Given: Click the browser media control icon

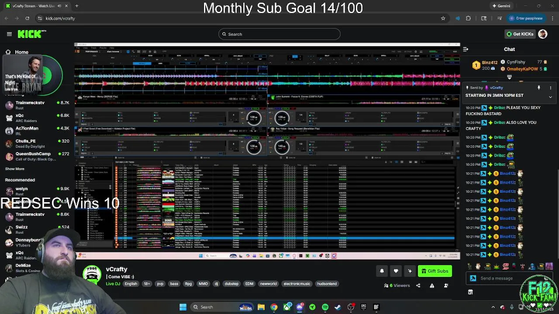Looking at the screenshot, I should [499, 18].
